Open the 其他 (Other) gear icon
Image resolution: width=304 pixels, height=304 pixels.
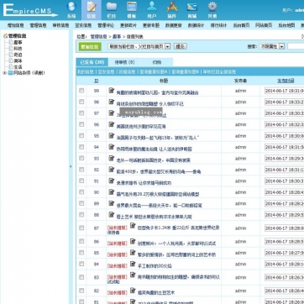click(212, 10)
